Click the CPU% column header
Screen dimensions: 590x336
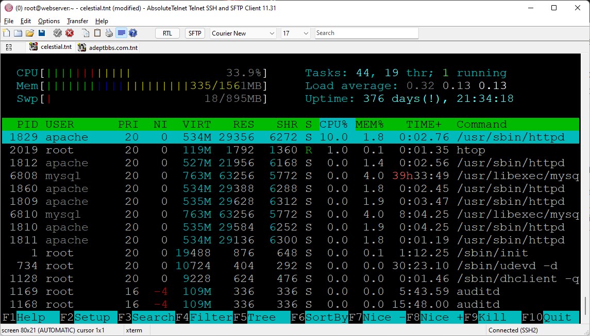point(334,125)
